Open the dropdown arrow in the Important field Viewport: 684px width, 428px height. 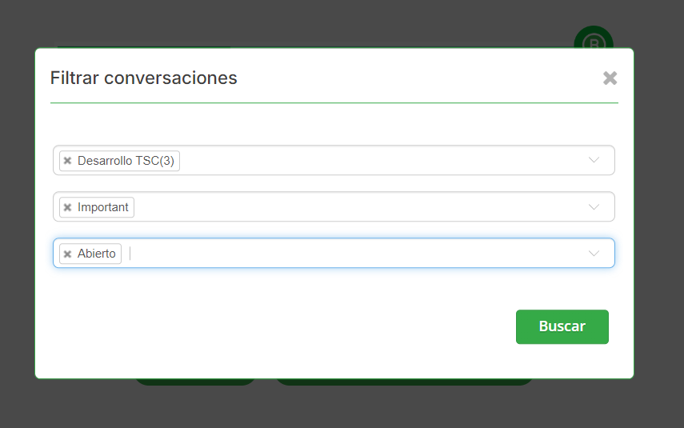click(x=594, y=206)
